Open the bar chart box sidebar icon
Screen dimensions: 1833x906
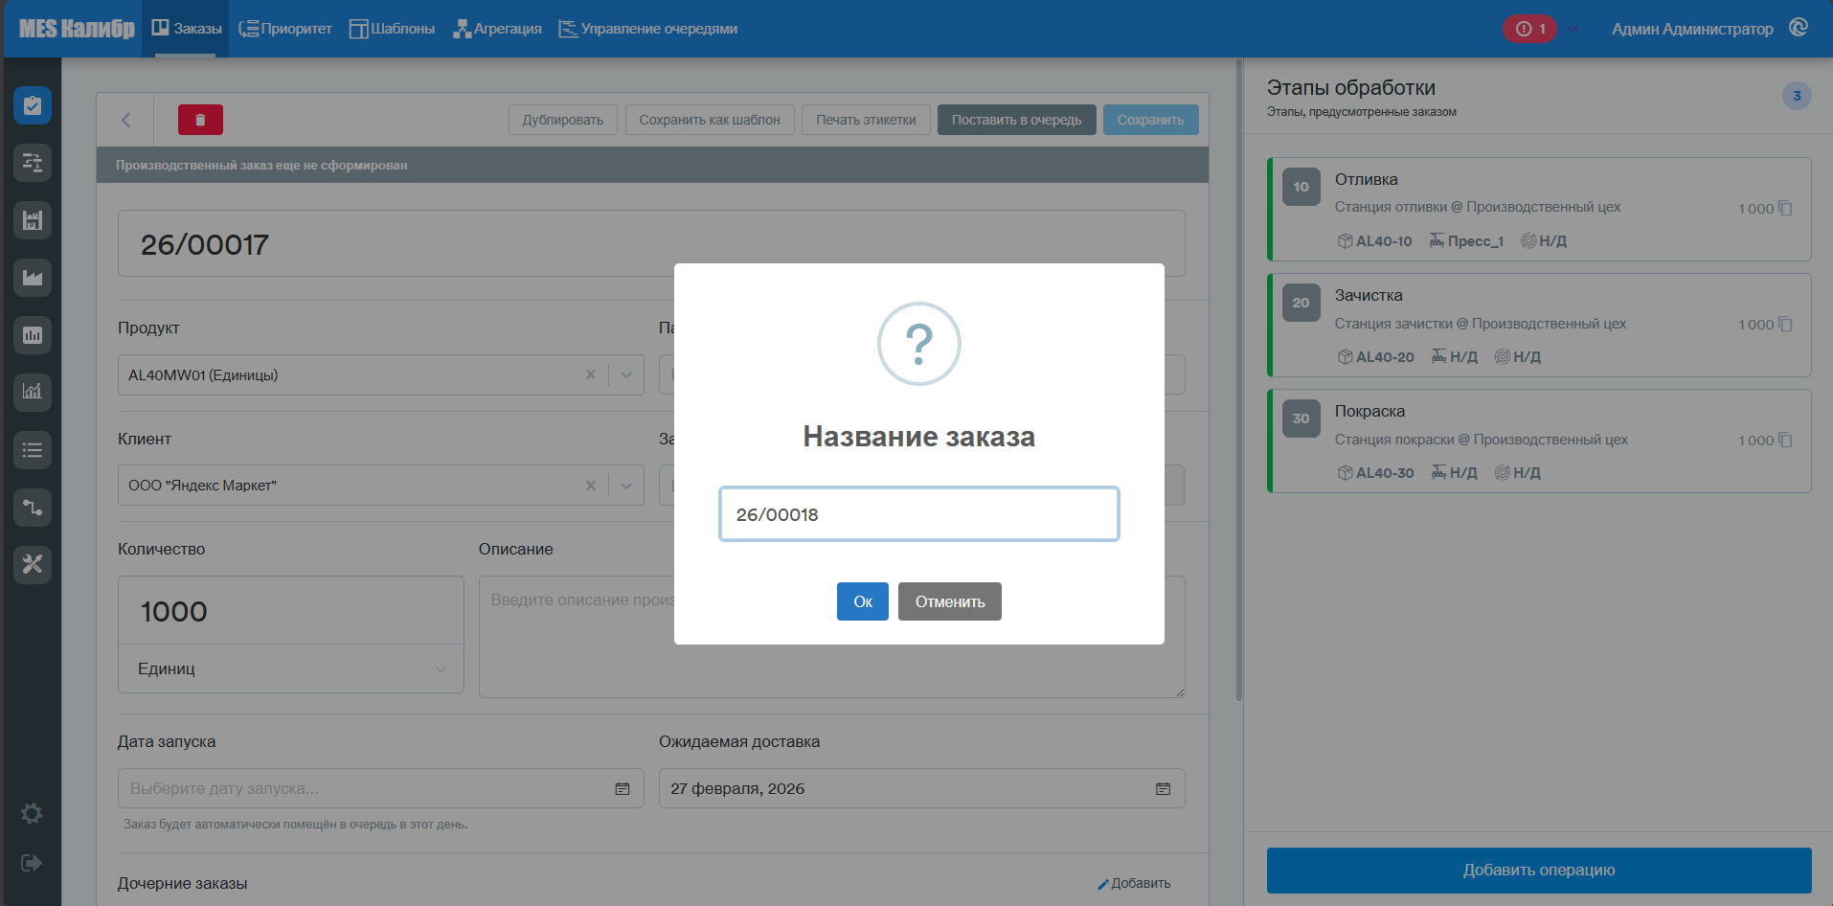click(x=33, y=335)
